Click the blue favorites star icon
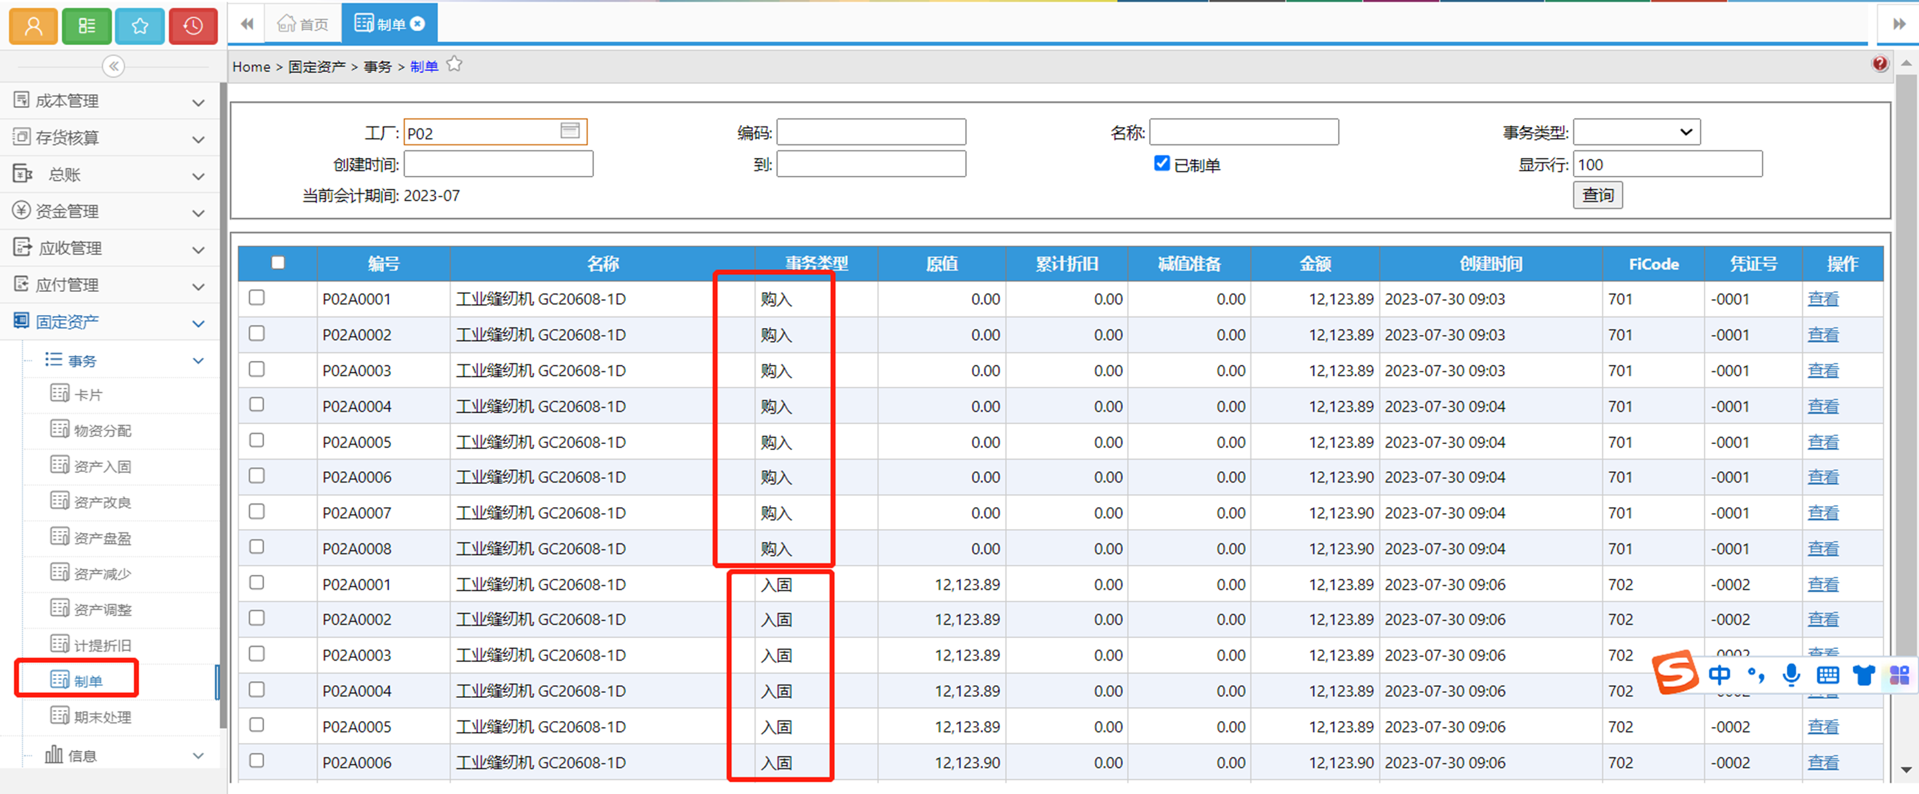1919x794 pixels. pyautogui.click(x=140, y=25)
